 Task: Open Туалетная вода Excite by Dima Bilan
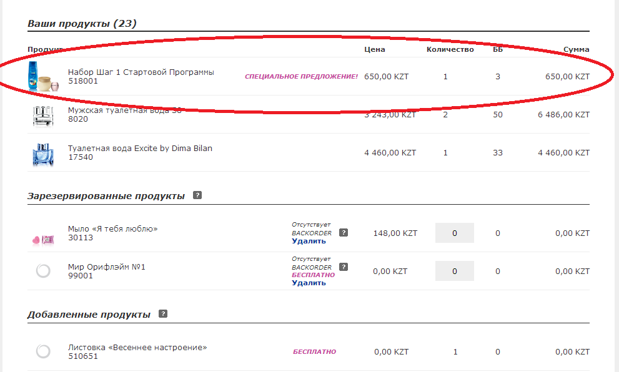[140, 149]
